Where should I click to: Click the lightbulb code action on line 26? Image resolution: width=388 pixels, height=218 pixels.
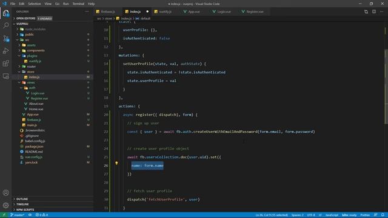(x=116, y=163)
